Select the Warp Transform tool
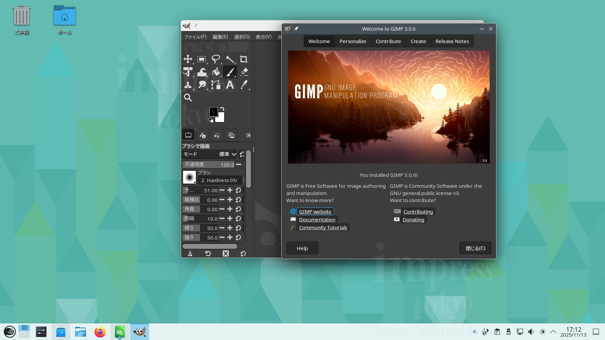The height and width of the screenshot is (340, 605). (202, 72)
